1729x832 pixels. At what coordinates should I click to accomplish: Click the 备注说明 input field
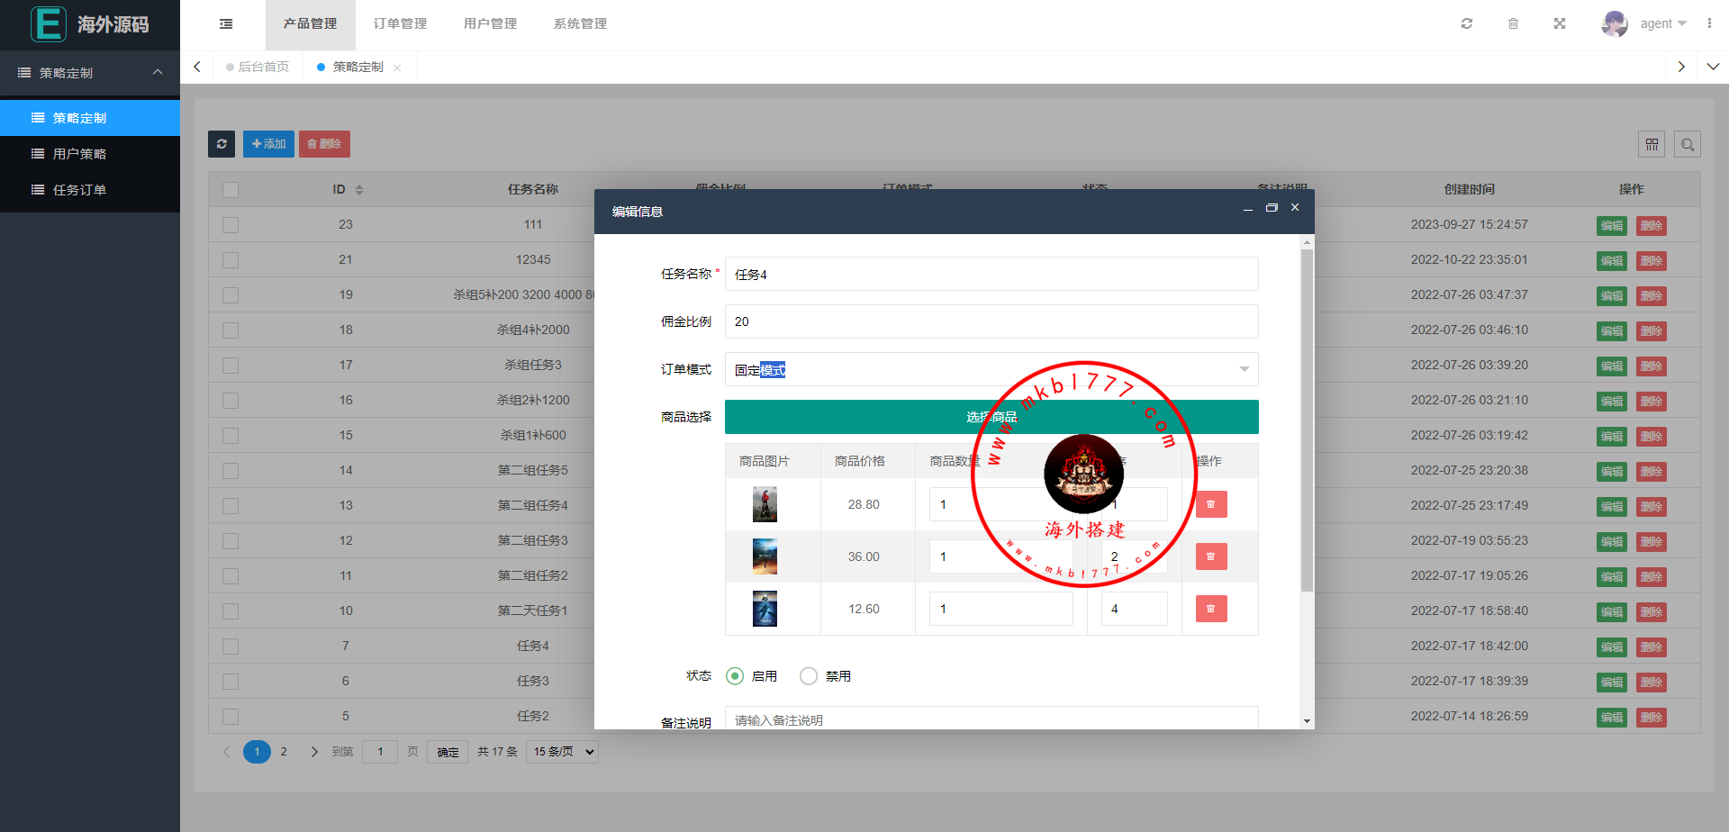click(x=991, y=719)
